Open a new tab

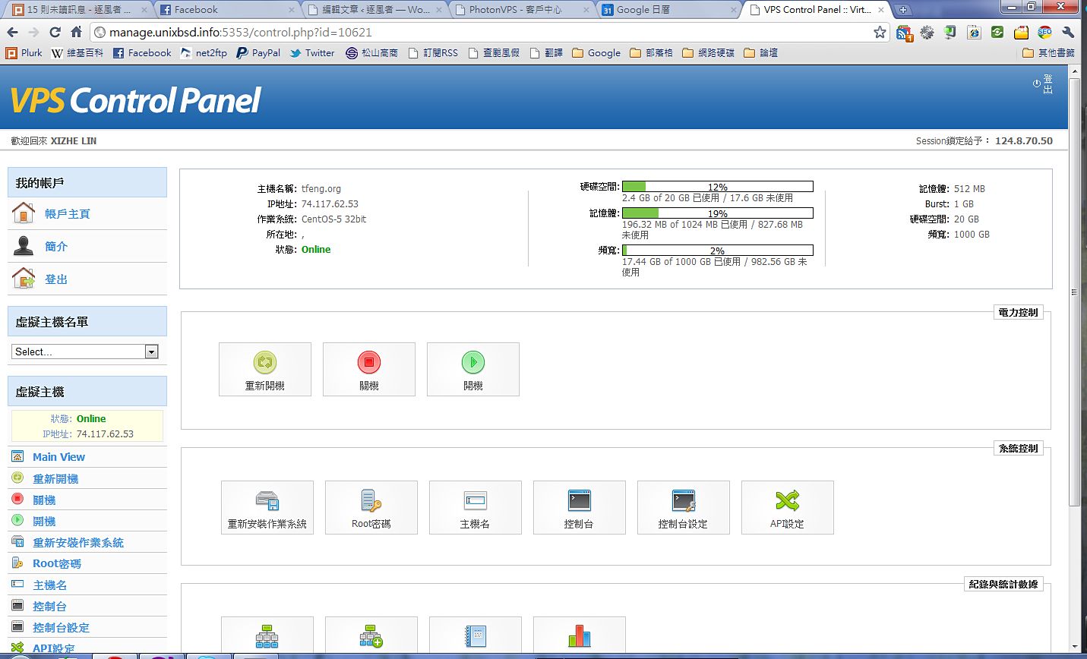(902, 10)
